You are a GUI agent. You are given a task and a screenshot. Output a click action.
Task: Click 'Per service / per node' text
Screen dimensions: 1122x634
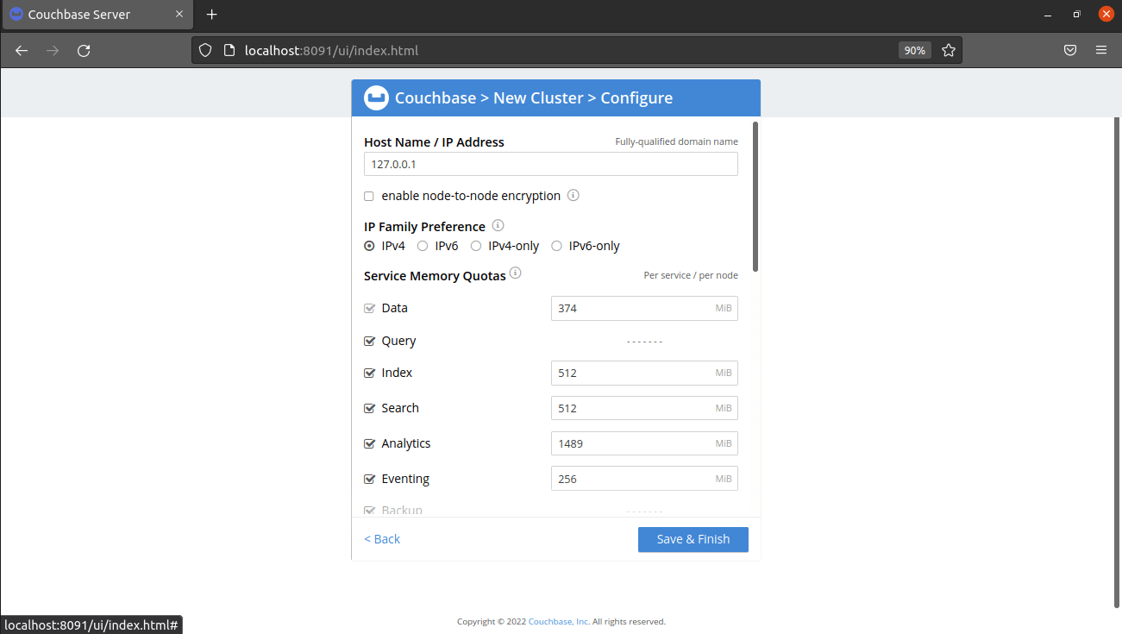[691, 275]
